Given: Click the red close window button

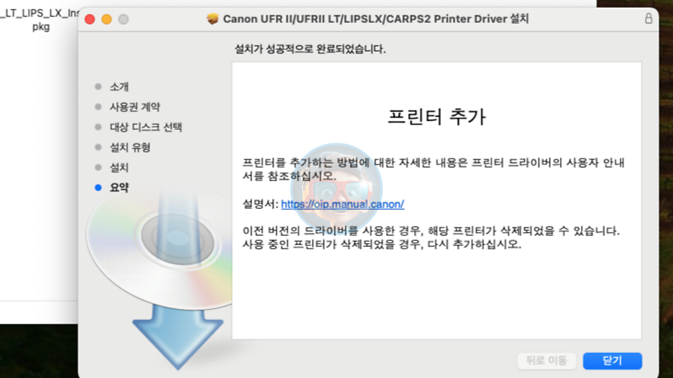Looking at the screenshot, I should tap(90, 19).
